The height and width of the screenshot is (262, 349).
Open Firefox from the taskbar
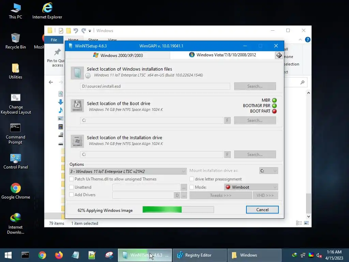point(59,255)
